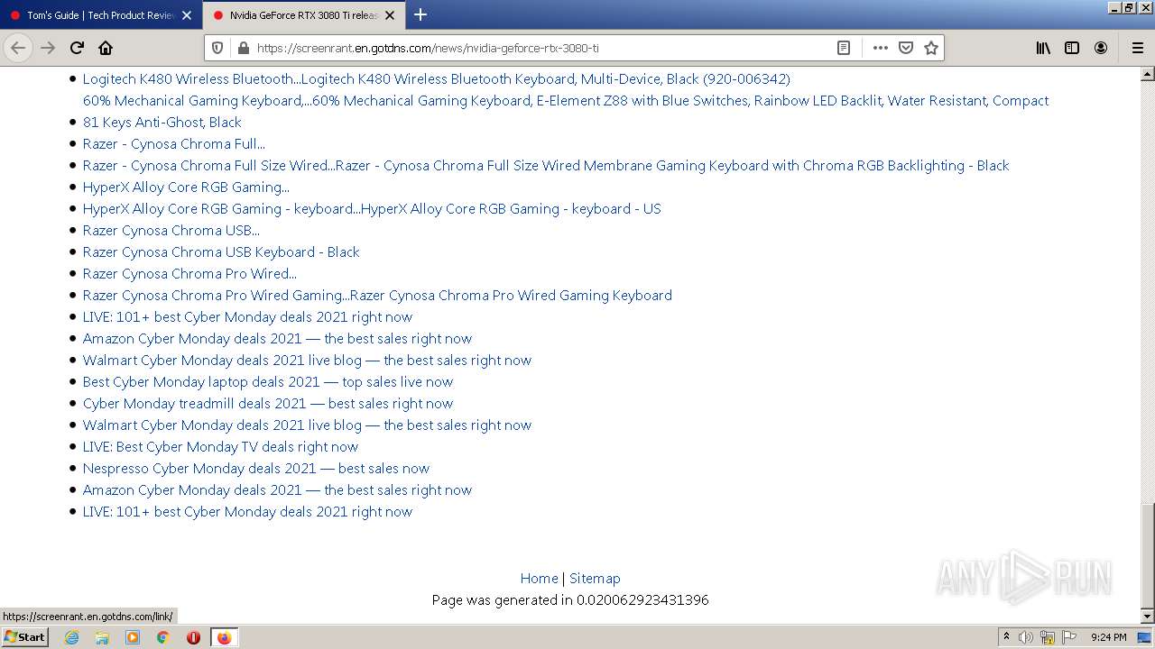This screenshot has width=1155, height=649.
Task: Close the Tom's Guide tab
Action: [187, 15]
